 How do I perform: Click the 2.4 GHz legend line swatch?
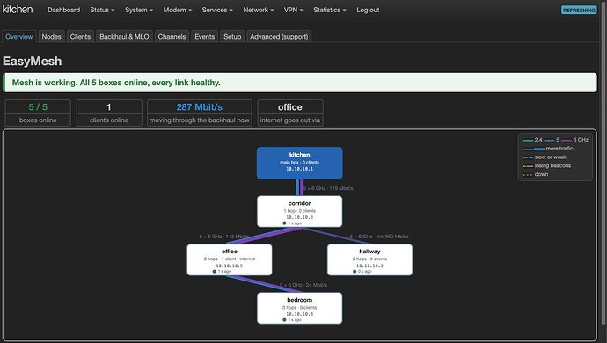tap(528, 140)
